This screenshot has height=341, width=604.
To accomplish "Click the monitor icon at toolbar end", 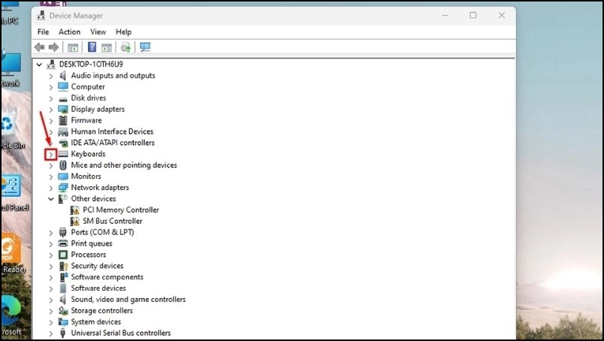I will tap(145, 47).
